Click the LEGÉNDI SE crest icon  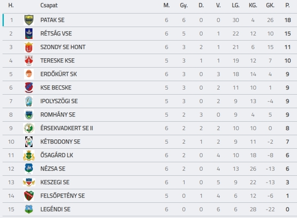(29, 209)
